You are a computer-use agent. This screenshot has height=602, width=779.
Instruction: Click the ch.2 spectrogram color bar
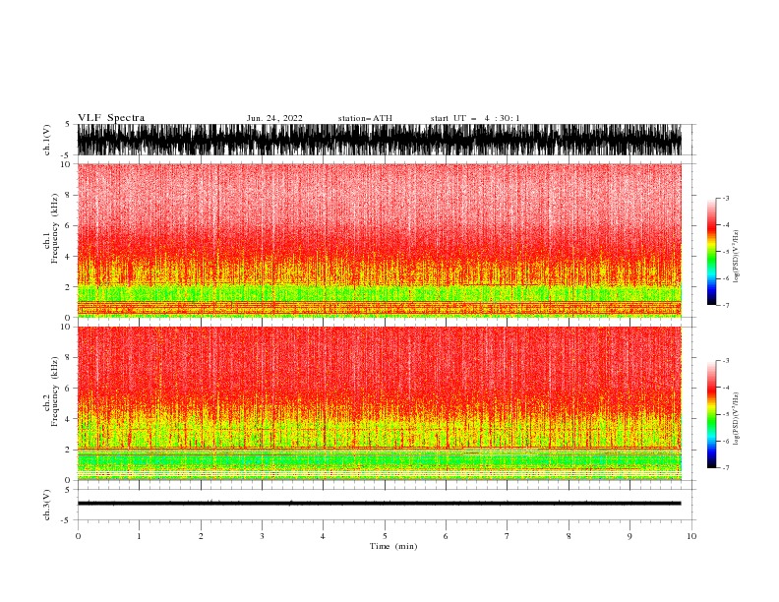tap(711, 414)
